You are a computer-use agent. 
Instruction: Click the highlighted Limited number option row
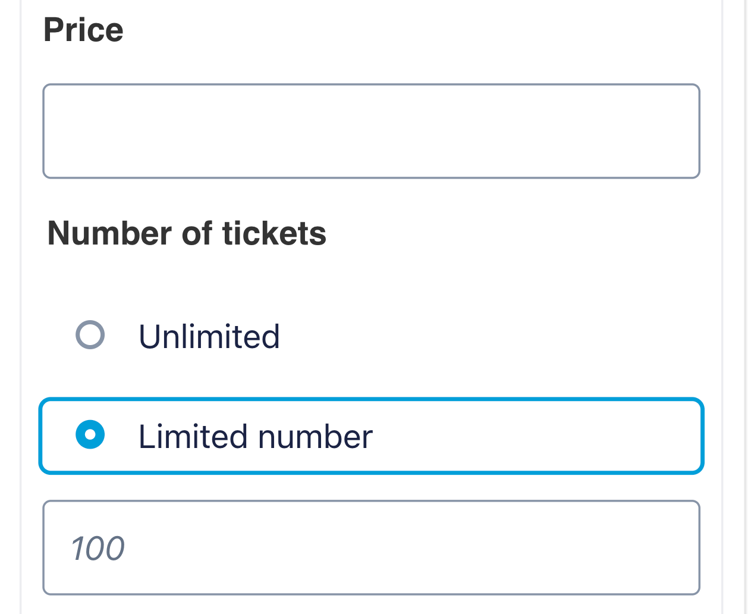(371, 436)
